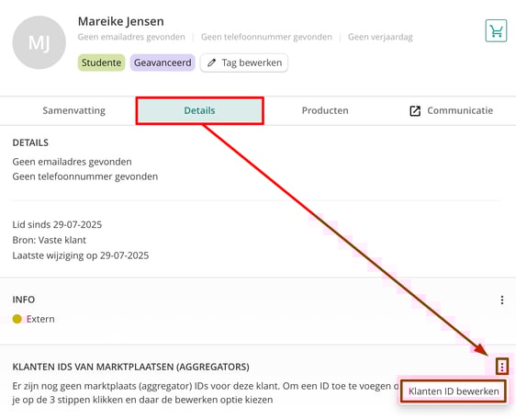Click the yellow Extern status dot

point(17,319)
